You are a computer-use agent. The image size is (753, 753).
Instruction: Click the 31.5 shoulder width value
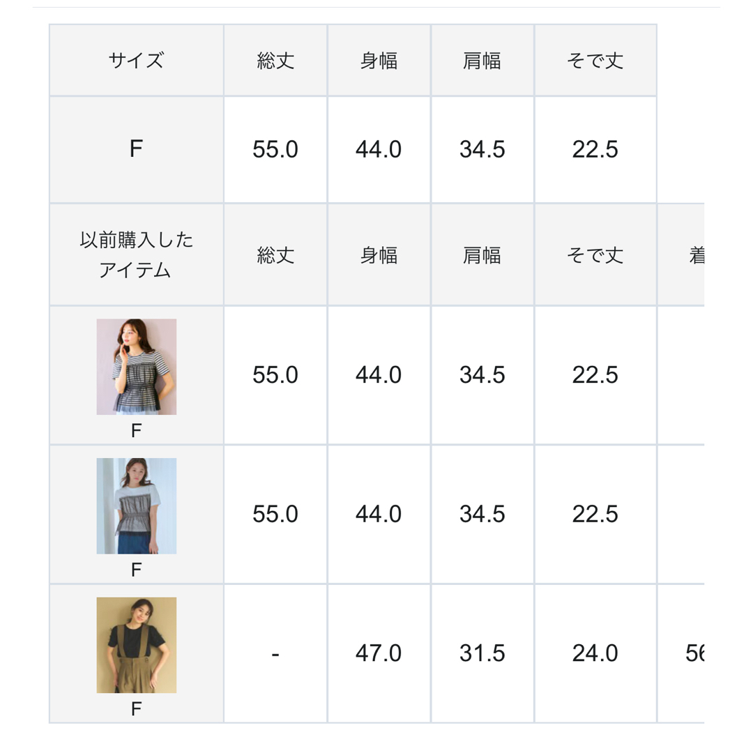[482, 653]
